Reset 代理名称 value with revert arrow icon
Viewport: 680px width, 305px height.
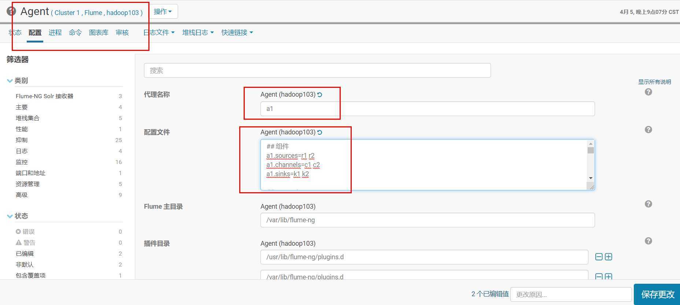[x=319, y=94]
